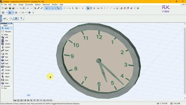Click the Print icon

click(13, 8)
